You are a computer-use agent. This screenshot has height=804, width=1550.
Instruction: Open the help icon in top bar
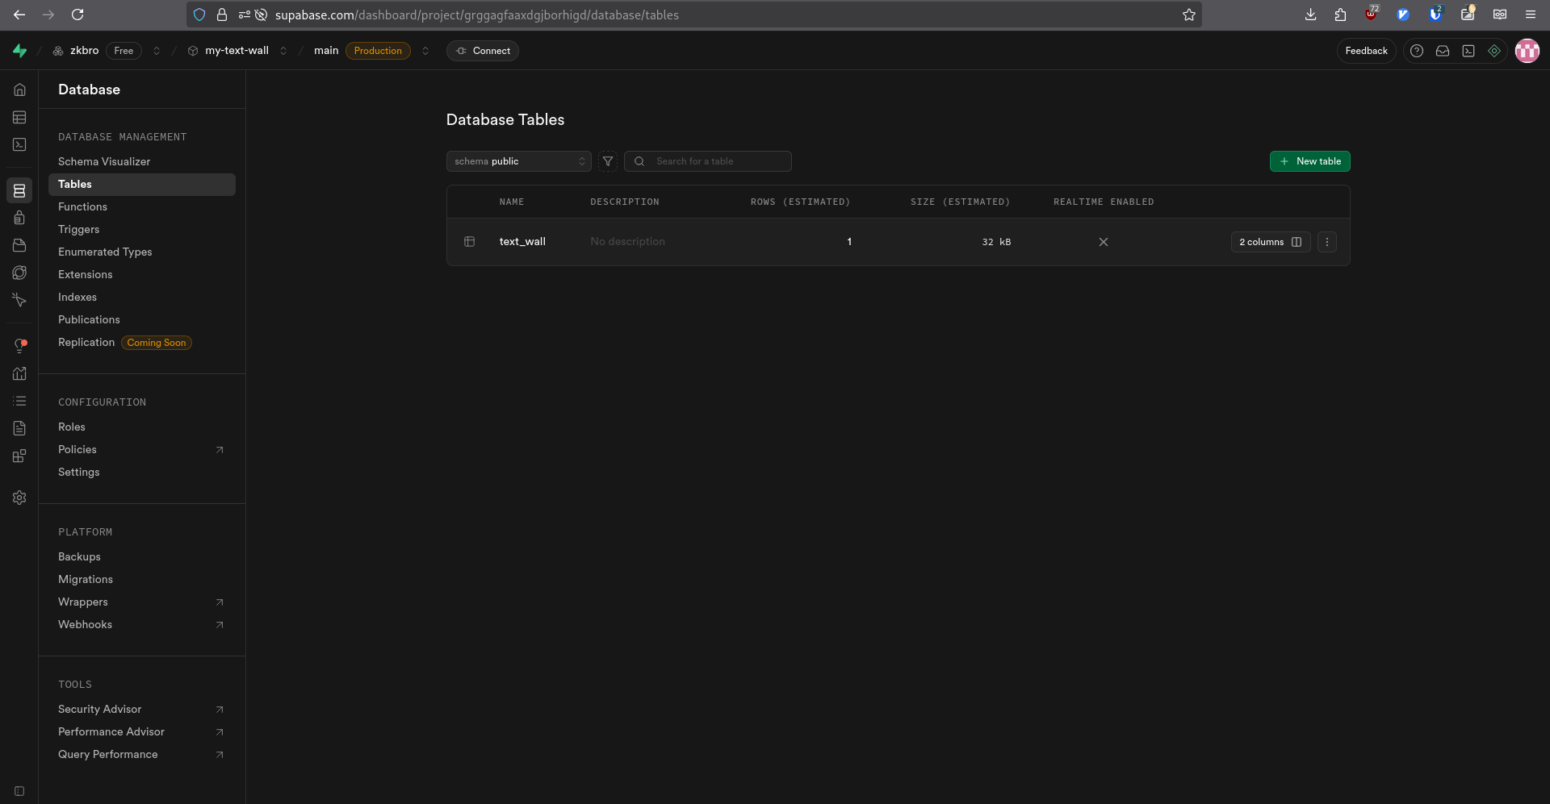pyautogui.click(x=1416, y=51)
